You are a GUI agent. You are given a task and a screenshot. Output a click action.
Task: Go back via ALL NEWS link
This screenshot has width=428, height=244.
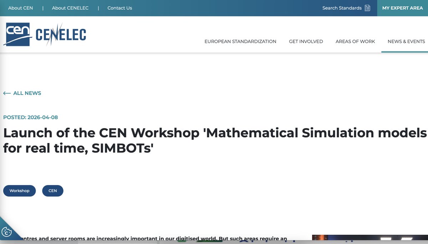tap(27, 93)
